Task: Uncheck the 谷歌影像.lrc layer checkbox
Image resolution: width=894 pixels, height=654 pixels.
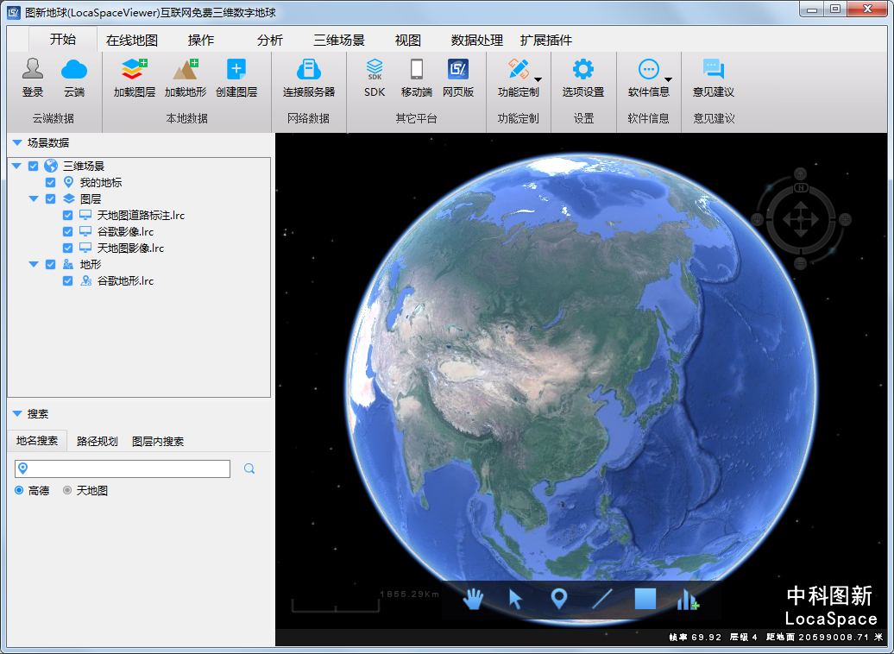Action: pos(68,232)
